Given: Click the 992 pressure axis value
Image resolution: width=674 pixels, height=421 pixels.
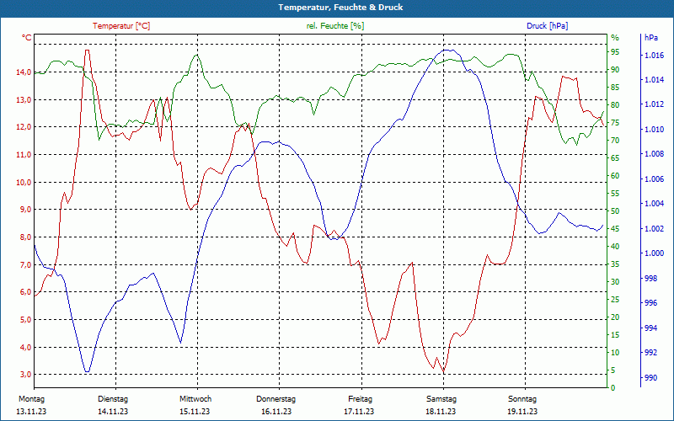Looking at the screenshot, I should pos(650,353).
